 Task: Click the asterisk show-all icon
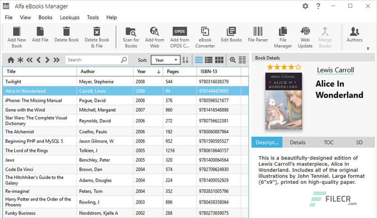[20, 60]
